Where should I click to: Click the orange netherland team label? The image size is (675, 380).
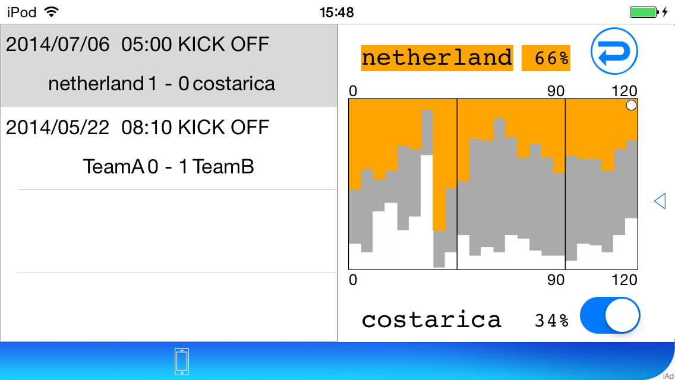click(437, 58)
